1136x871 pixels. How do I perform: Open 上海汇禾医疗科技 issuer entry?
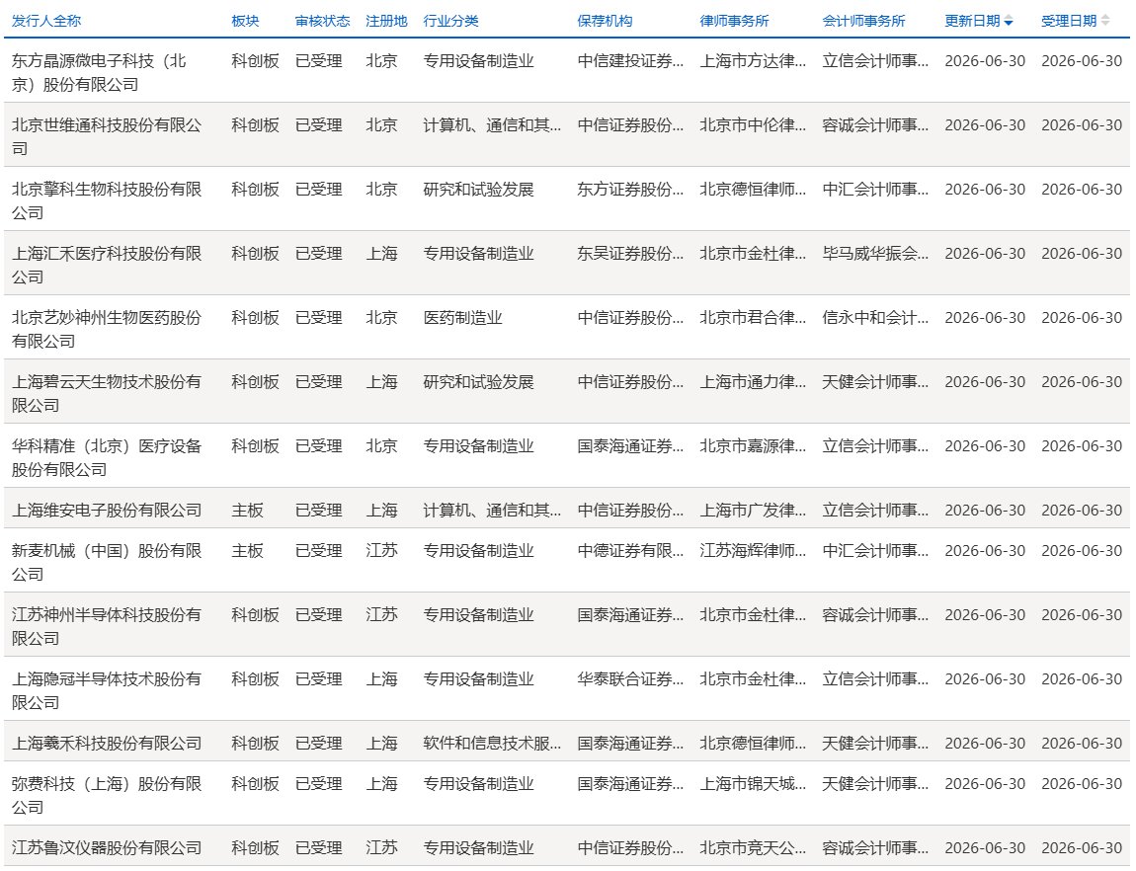pos(107,265)
